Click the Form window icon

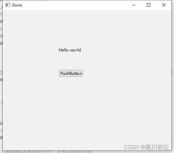pyautogui.click(x=8, y=5)
